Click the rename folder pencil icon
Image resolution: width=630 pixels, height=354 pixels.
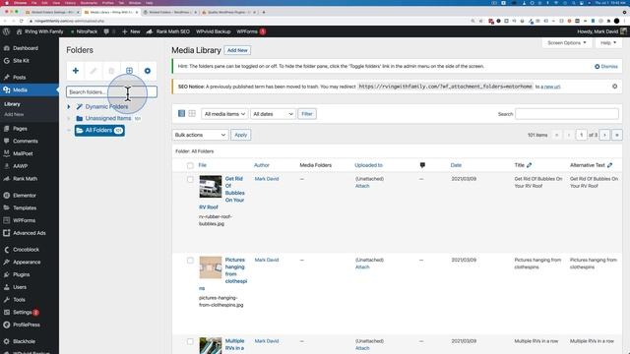(x=94, y=71)
